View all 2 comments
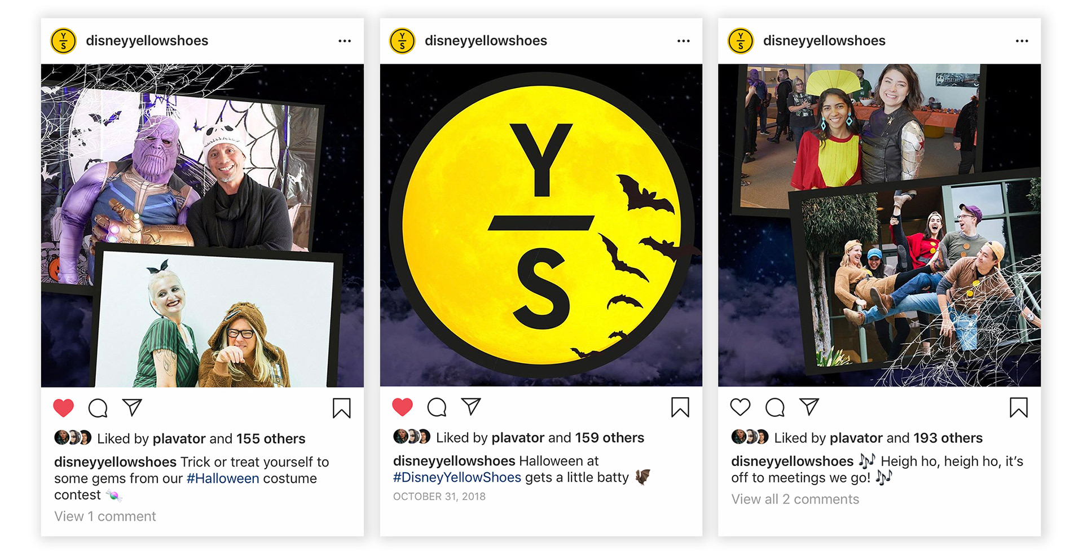 click(795, 499)
